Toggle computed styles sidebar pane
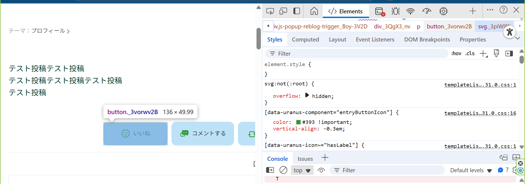Screen dimensions: 525x184 coord(509,54)
